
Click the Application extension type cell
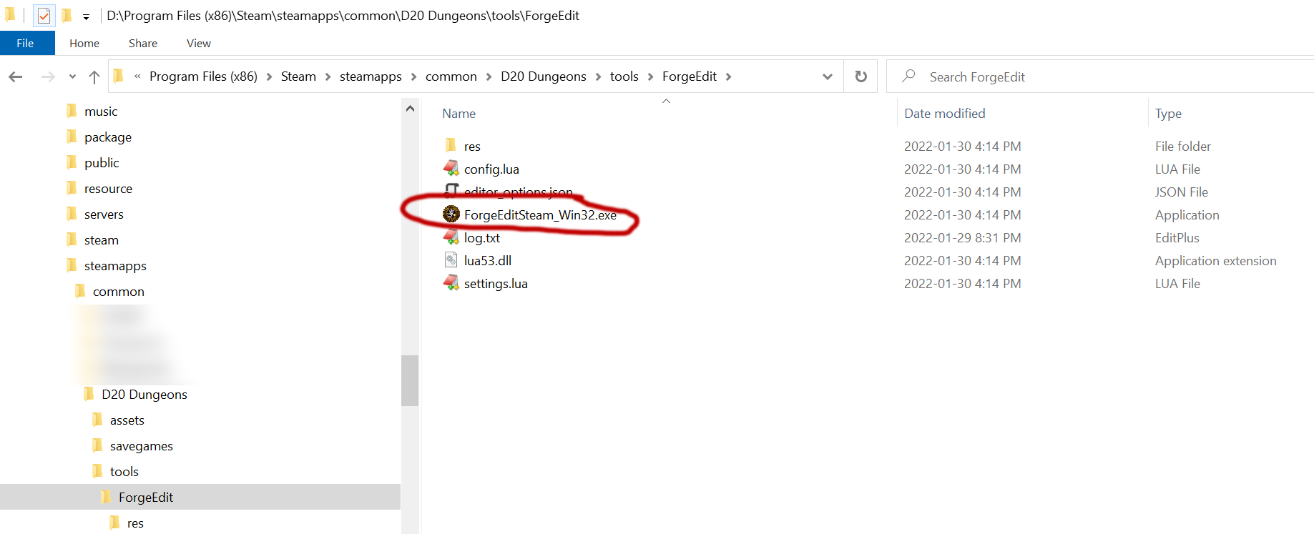[x=1215, y=261]
